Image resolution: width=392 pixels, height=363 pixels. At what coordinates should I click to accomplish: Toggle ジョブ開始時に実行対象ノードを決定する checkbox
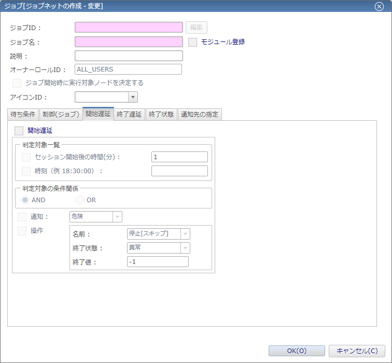[17, 83]
